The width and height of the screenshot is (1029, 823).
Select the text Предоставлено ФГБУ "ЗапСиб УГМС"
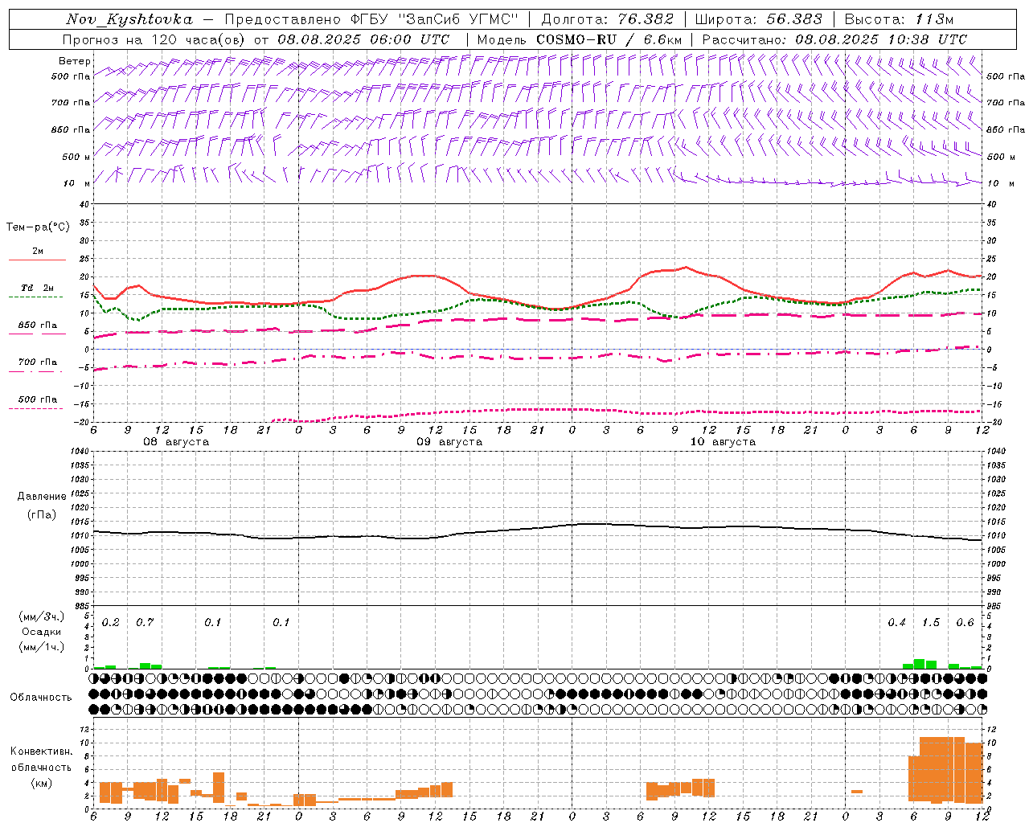coord(371,19)
